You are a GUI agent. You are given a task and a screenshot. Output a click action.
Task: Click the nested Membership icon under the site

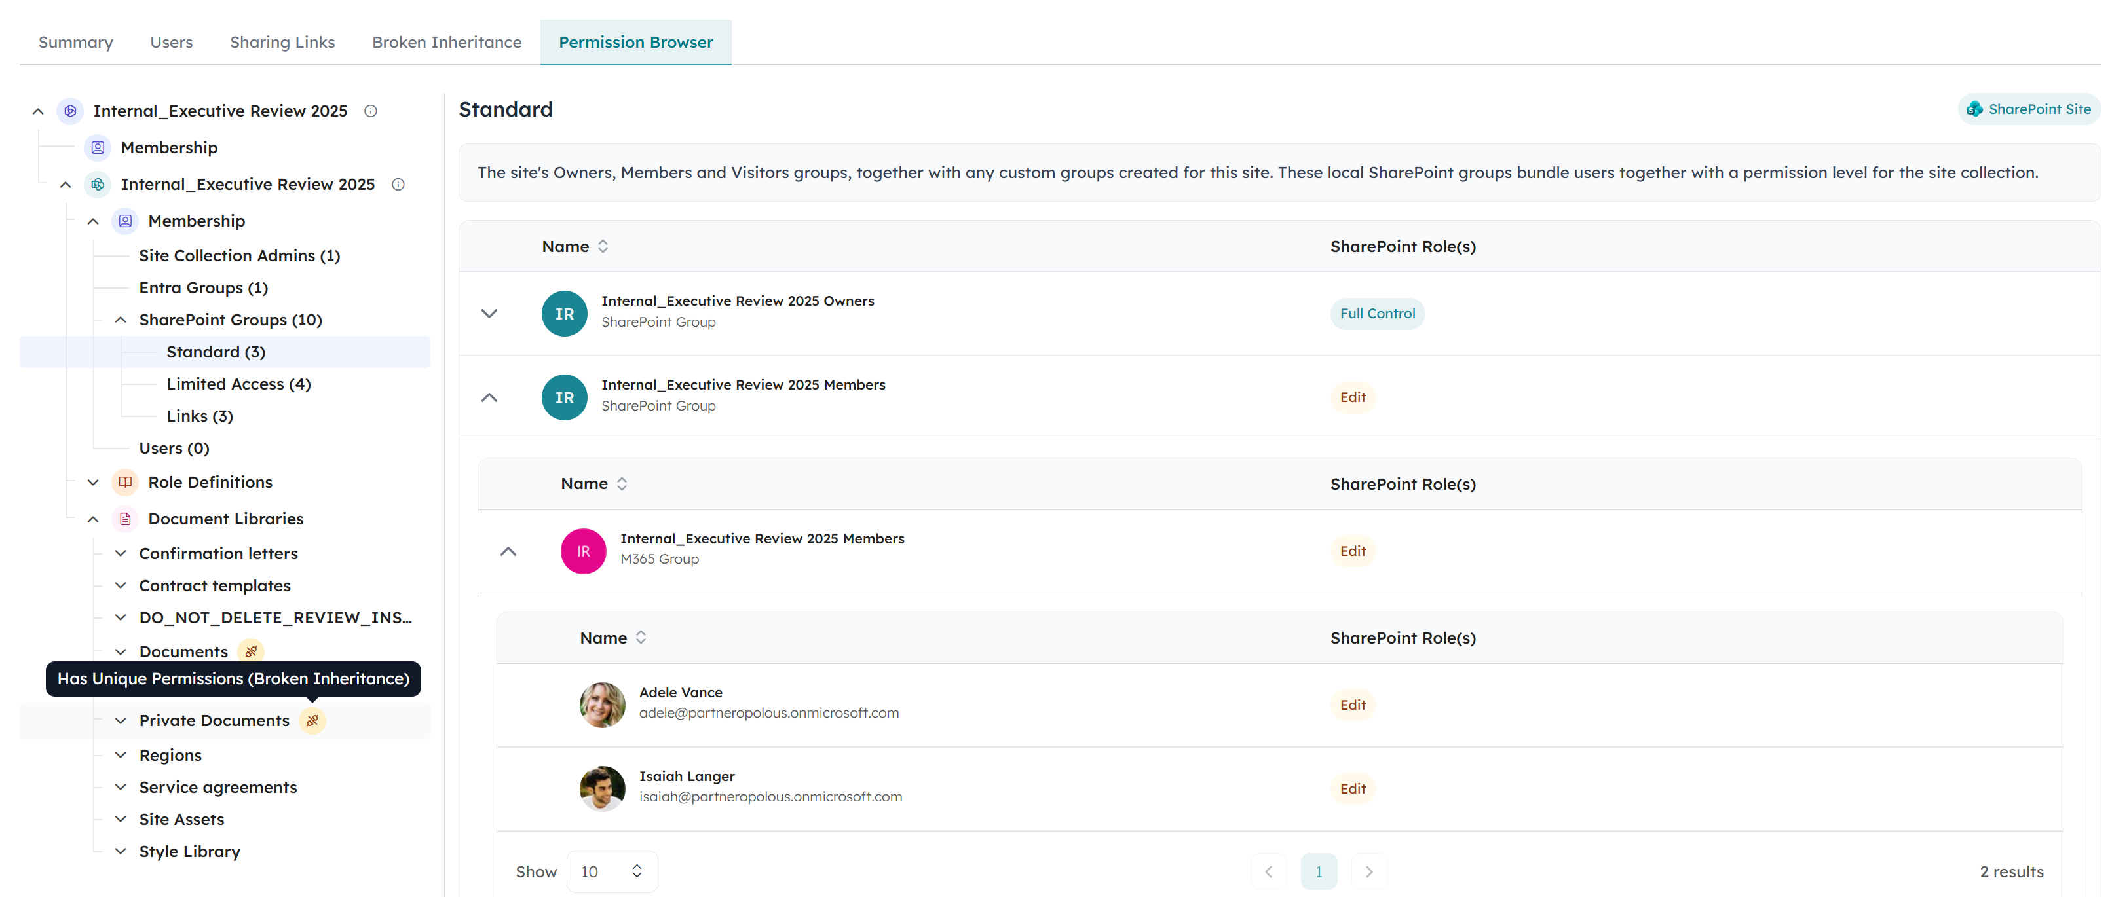(x=125, y=221)
